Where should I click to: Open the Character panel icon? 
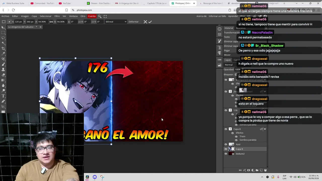point(219,48)
